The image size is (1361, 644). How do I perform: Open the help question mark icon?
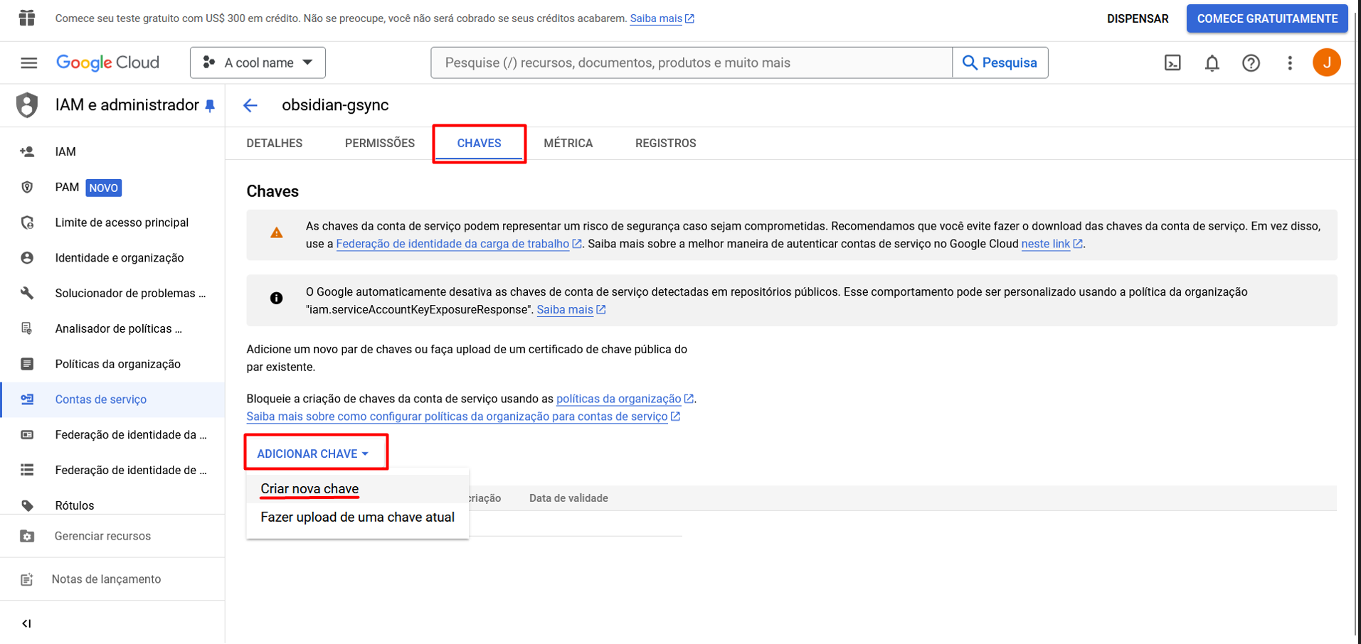[x=1251, y=63]
